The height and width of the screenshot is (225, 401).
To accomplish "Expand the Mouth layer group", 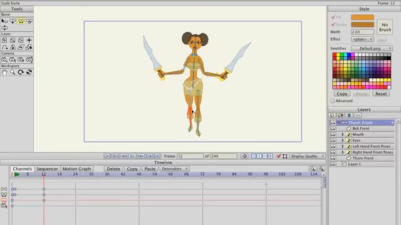I will click(343, 134).
